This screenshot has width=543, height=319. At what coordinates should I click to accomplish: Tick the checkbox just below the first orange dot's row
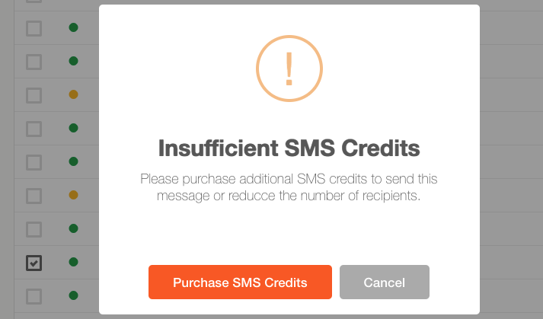[34, 129]
